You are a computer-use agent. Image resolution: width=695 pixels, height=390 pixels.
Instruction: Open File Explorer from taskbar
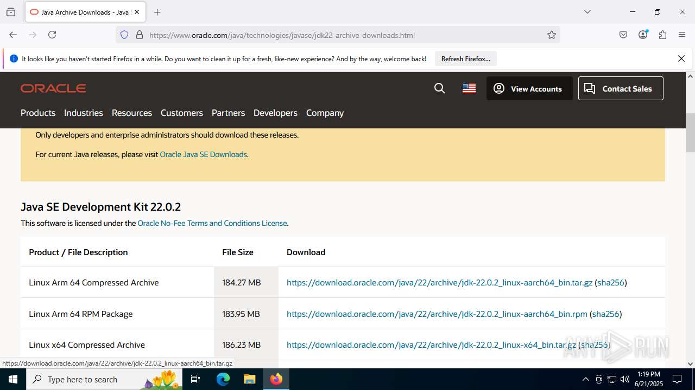249,379
